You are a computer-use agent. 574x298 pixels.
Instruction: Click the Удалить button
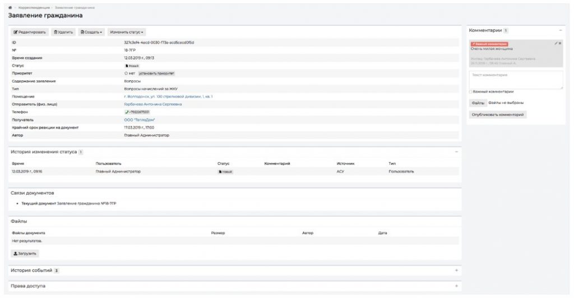[x=63, y=32]
